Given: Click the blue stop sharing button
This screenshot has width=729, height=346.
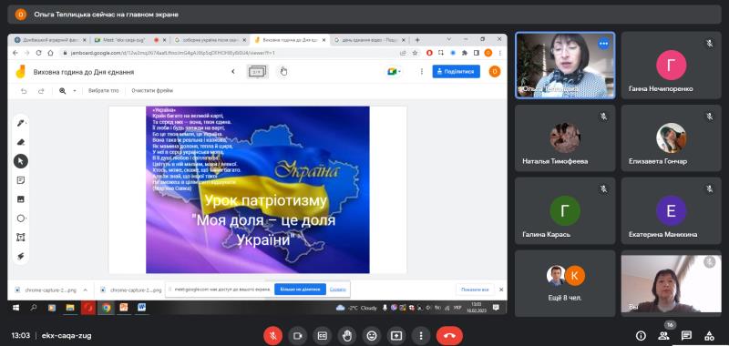Looking at the screenshot, I should 300,290.
